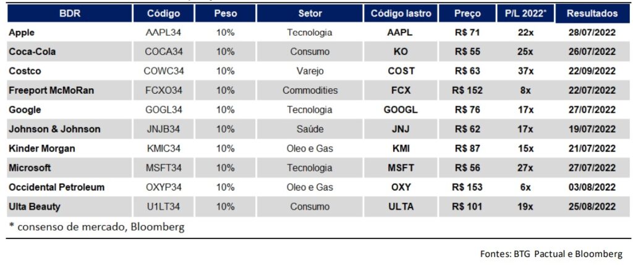Click the Fontes BTG Pactual e Bloomberg text
633x265 pixels.
click(551, 254)
